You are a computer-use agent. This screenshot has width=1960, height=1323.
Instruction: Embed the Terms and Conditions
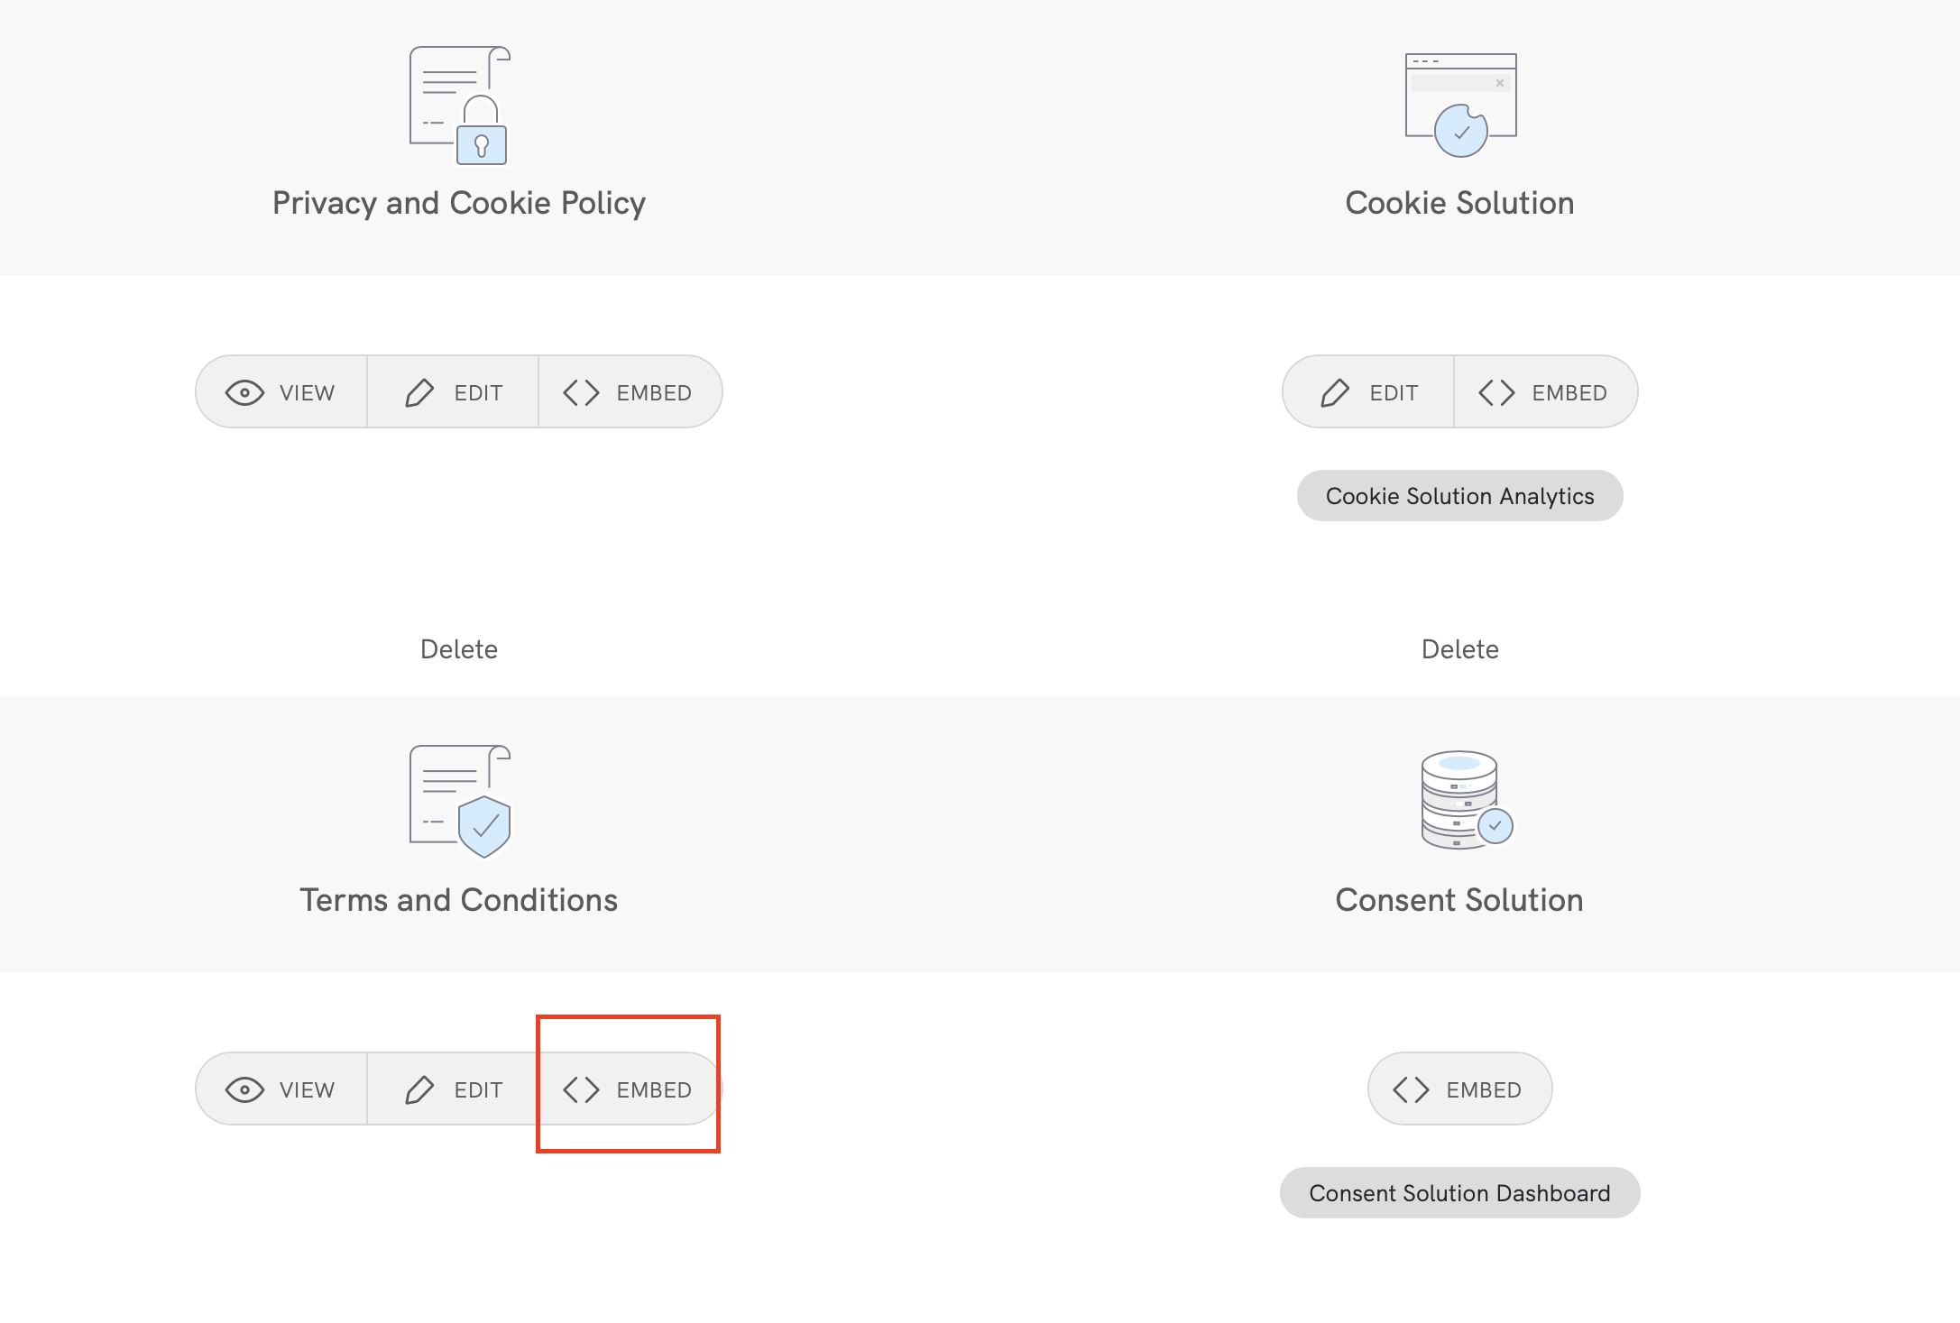pyautogui.click(x=629, y=1089)
